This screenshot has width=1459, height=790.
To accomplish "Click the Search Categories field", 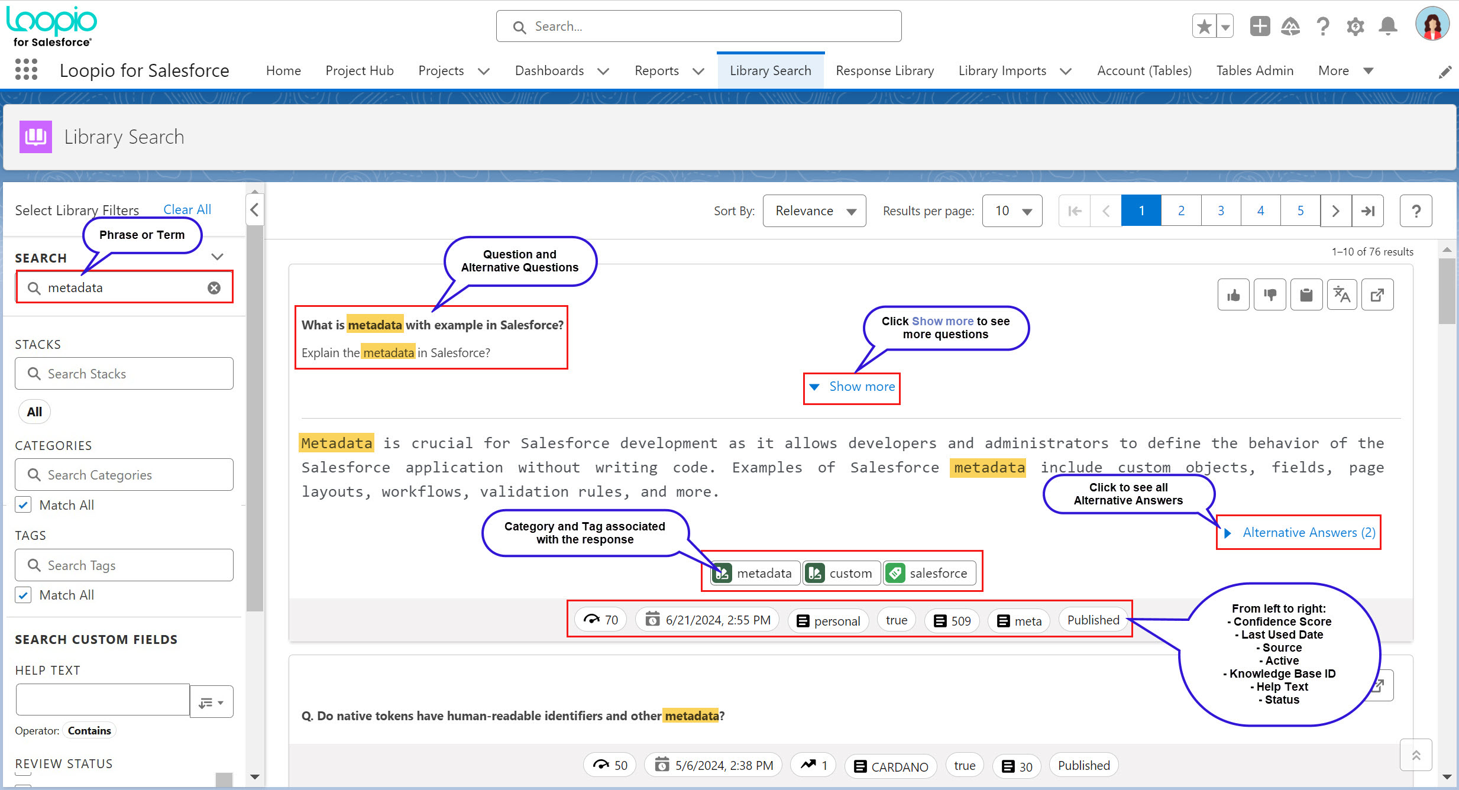I will point(124,475).
